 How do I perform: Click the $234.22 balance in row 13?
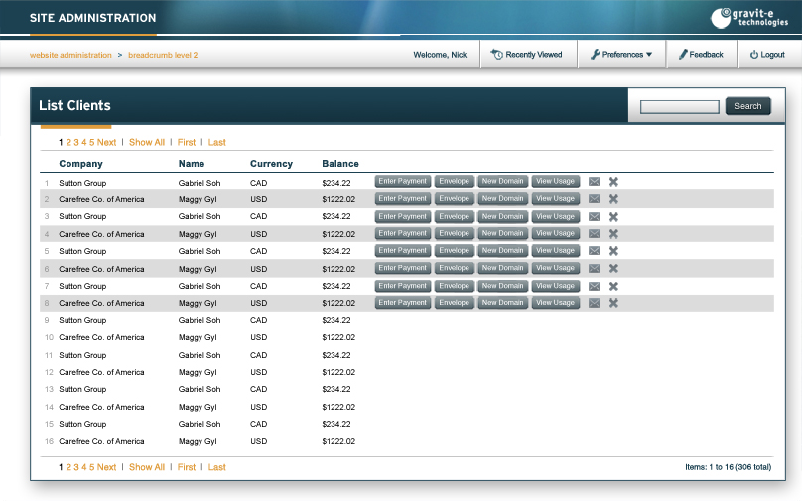tap(336, 389)
